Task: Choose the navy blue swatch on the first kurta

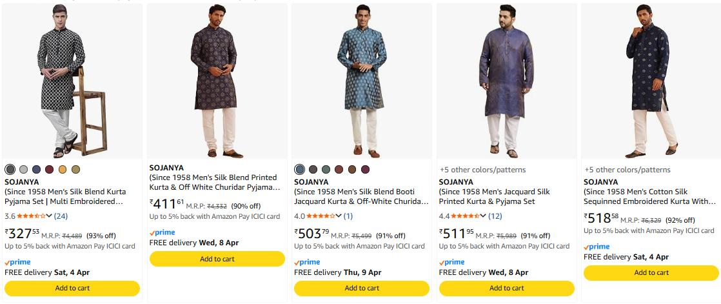Action: (36, 169)
